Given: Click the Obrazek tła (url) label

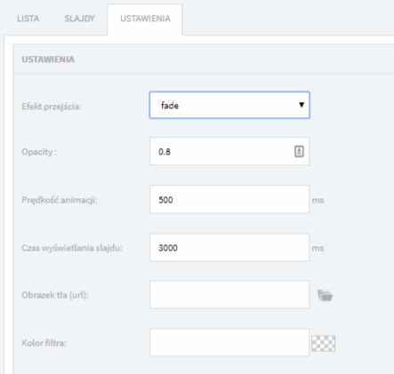Looking at the screenshot, I should 55,295.
